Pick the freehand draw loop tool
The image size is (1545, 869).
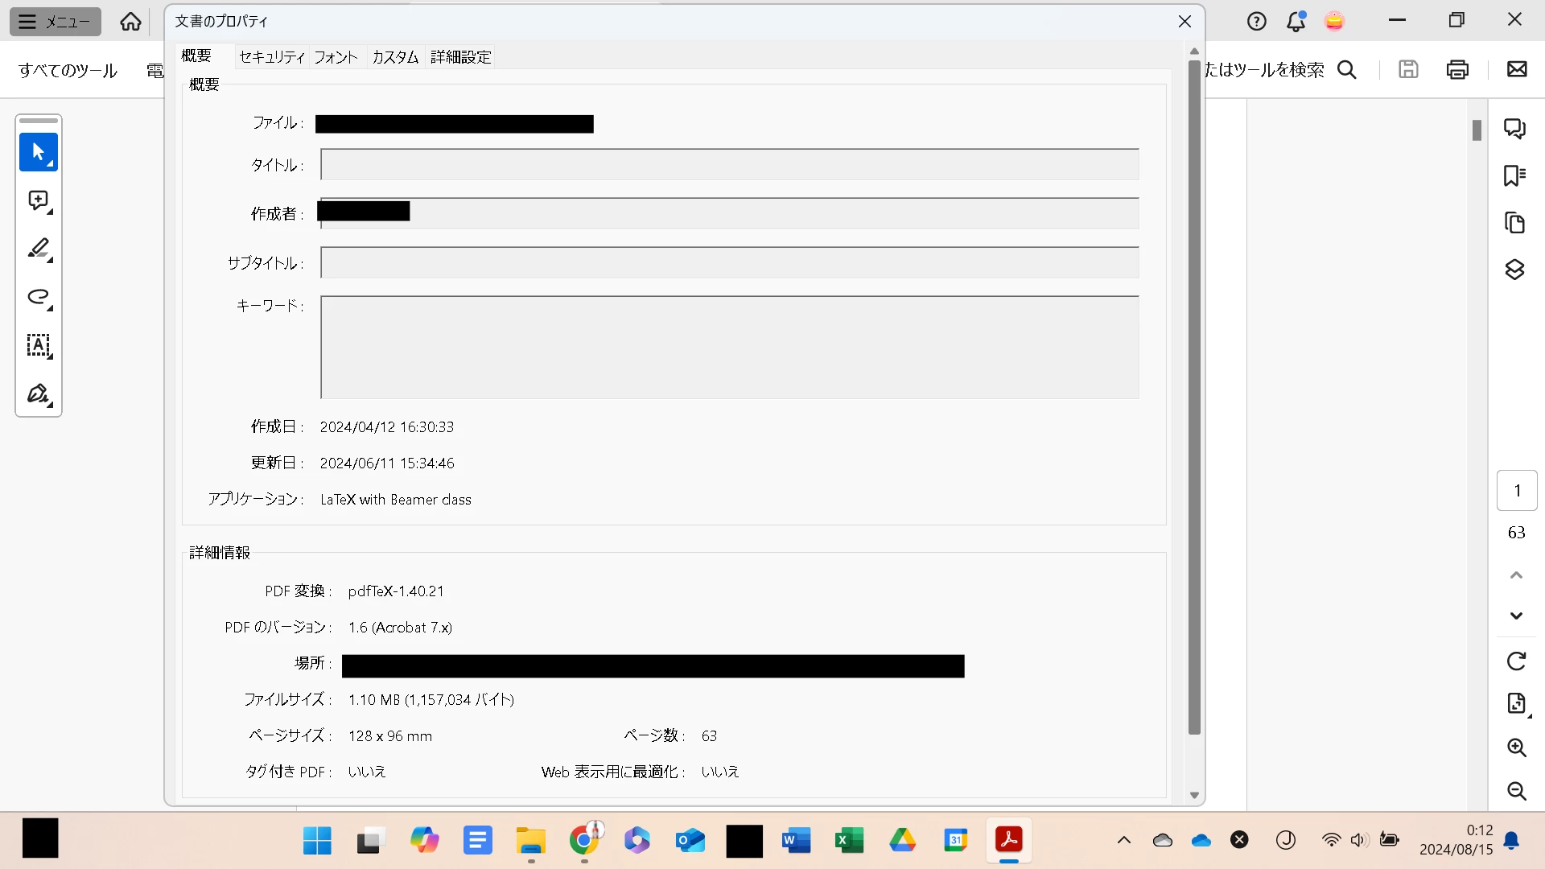tap(38, 297)
